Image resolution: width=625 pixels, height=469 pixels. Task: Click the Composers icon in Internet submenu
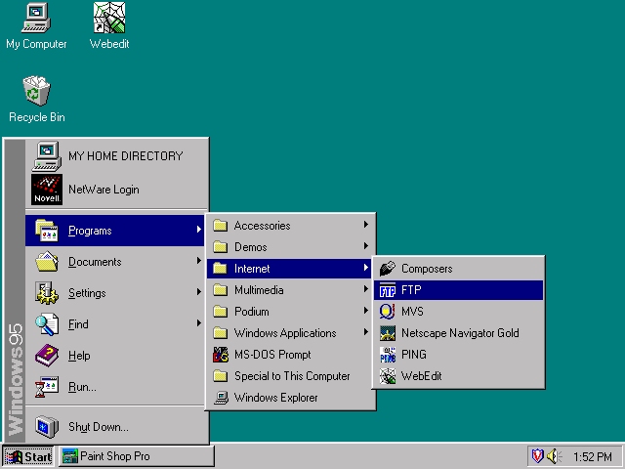tap(388, 269)
